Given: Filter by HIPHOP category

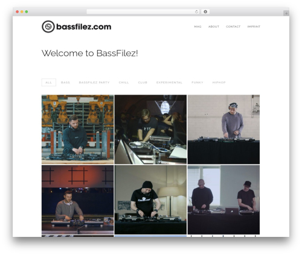Looking at the screenshot, I should pyautogui.click(x=219, y=83).
